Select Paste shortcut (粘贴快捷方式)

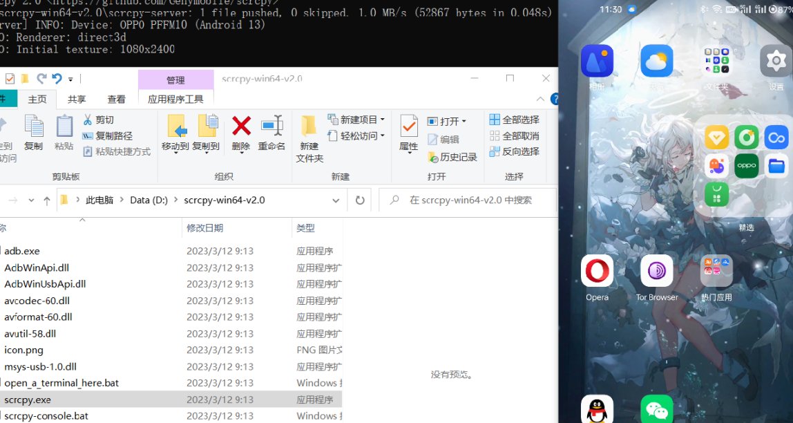coord(116,151)
